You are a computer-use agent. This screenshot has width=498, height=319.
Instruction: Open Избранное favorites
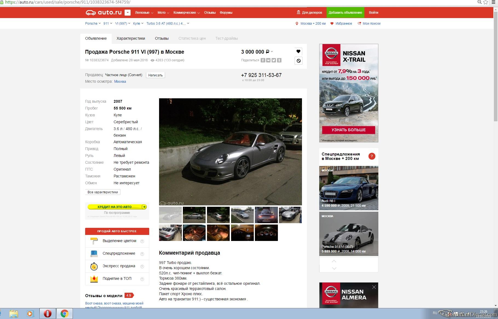pos(341,24)
